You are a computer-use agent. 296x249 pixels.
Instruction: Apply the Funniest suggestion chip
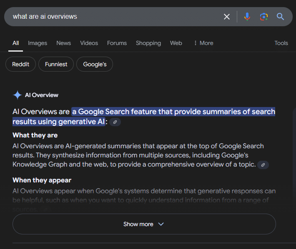pyautogui.click(x=56, y=64)
